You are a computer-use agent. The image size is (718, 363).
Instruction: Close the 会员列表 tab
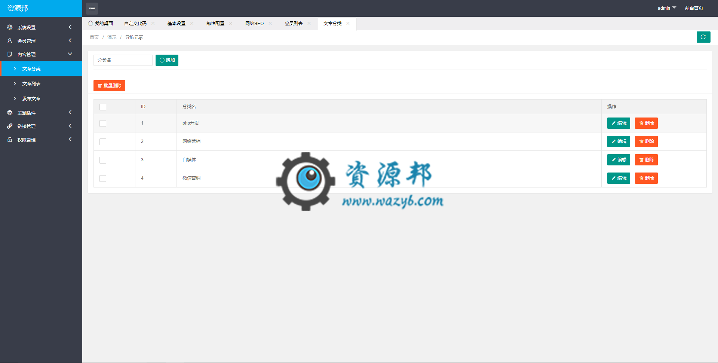[309, 23]
